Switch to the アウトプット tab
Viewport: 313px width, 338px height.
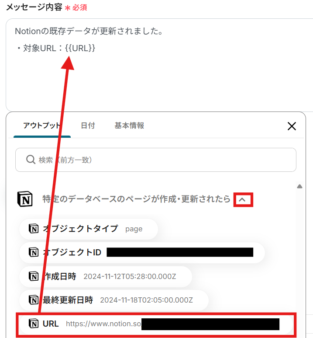coord(42,125)
